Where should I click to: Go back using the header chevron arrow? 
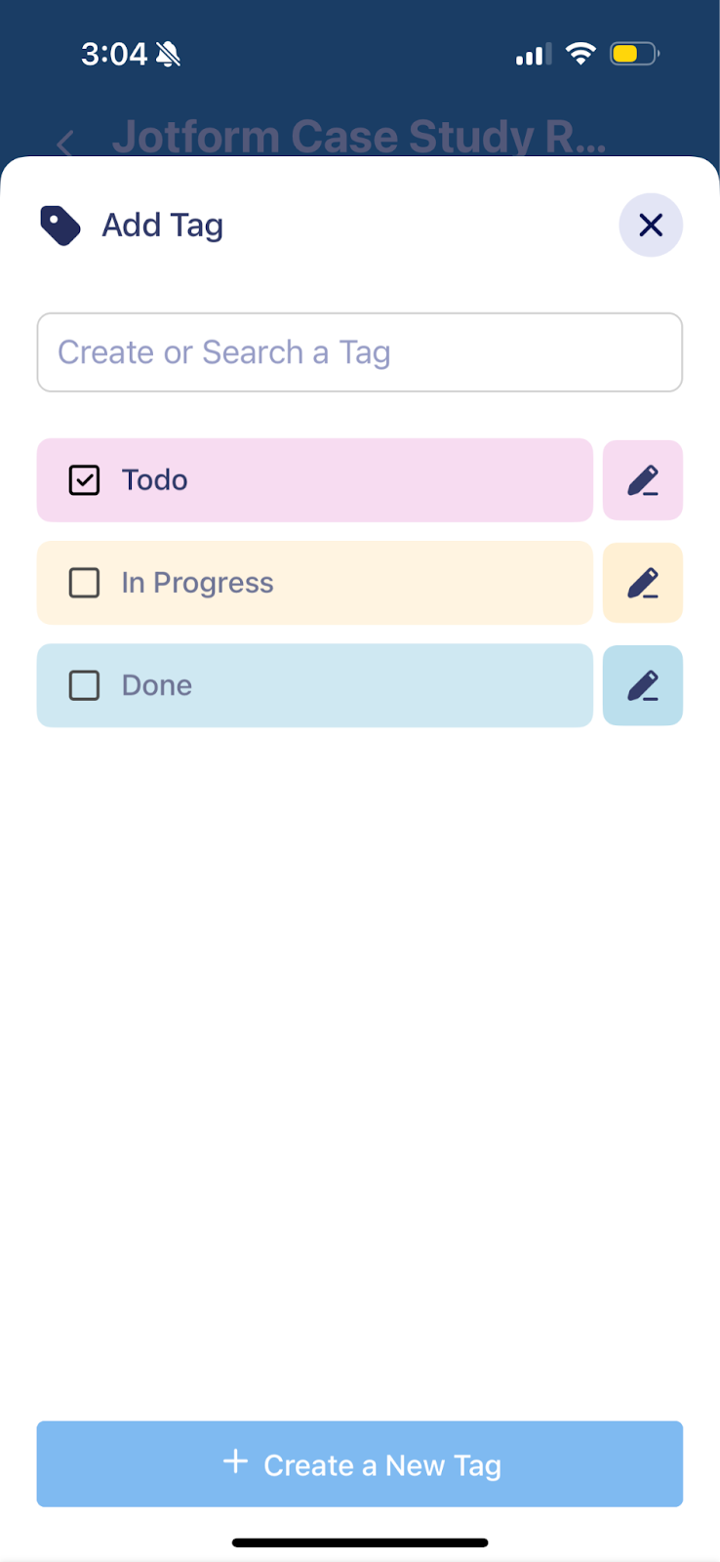[x=65, y=144]
